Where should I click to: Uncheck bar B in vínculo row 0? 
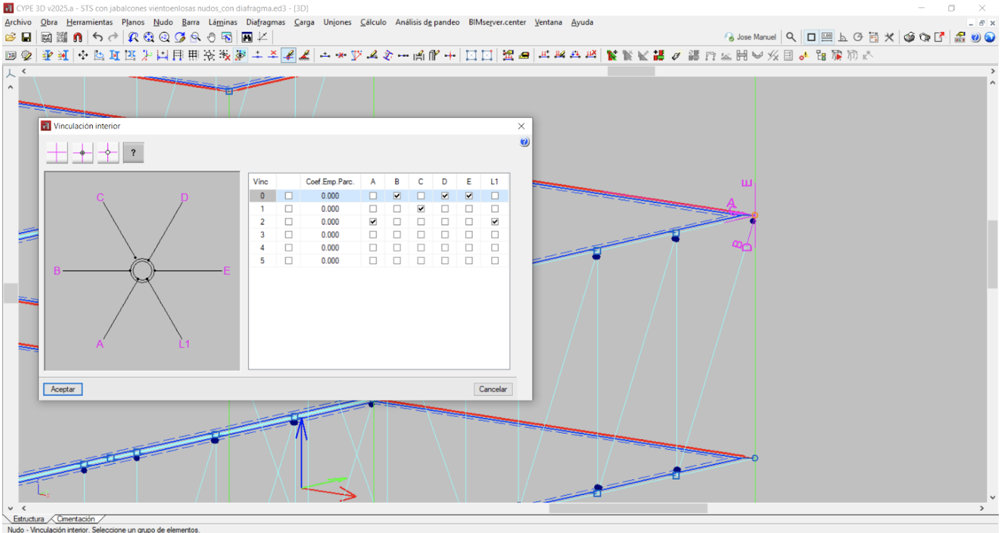(x=397, y=195)
